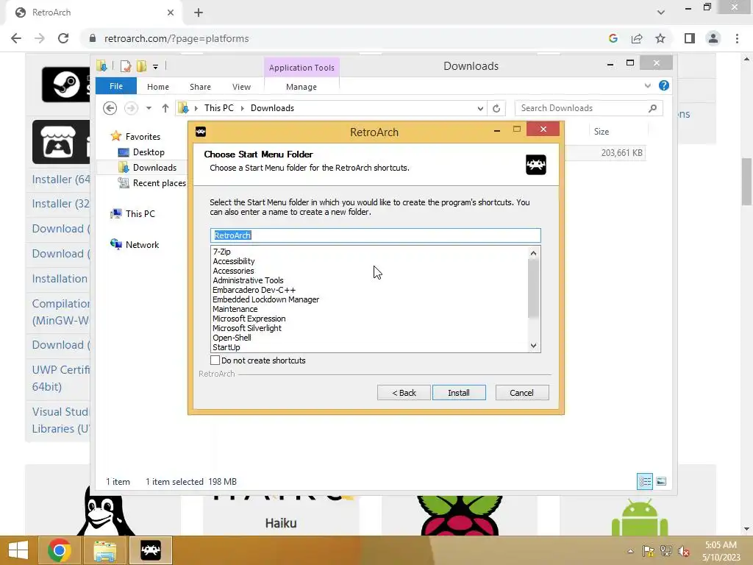Image resolution: width=753 pixels, height=565 pixels.
Task: Select Embarcadero Dev-C++ folder entry
Action: point(254,290)
